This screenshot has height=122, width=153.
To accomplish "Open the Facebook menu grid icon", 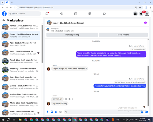I will [135, 14].
